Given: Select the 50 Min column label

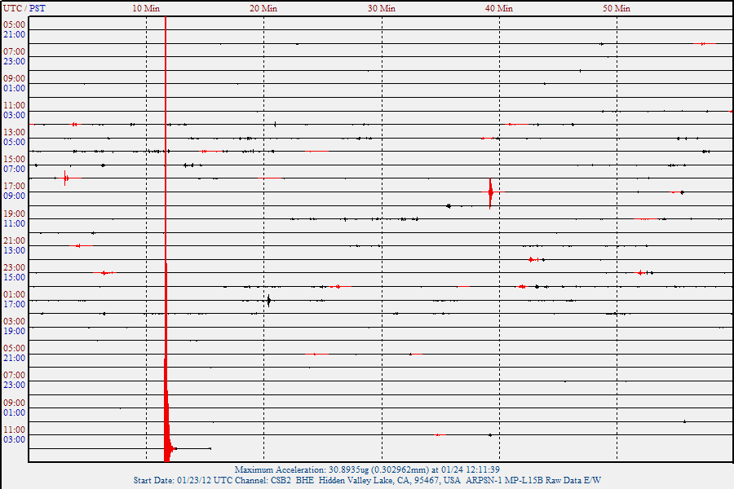Looking at the screenshot, I should pos(616,8).
